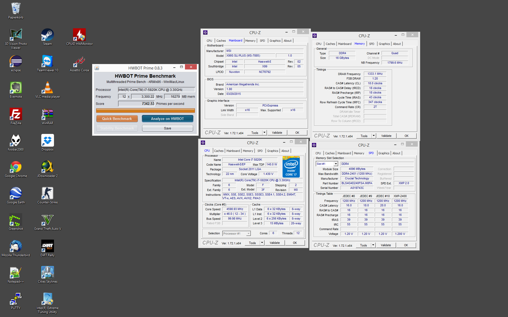Select CPU tab in Memory CPU-Z window

click(319, 44)
